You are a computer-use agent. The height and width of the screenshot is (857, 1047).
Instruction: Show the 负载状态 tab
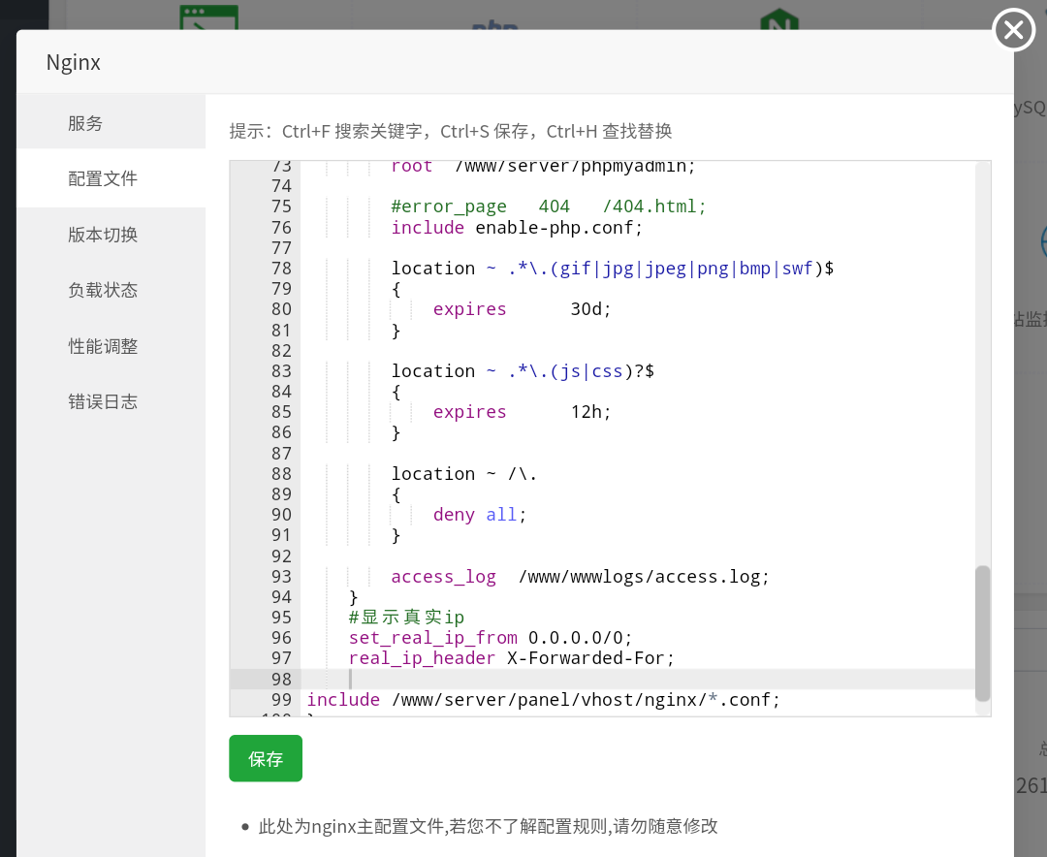103,290
